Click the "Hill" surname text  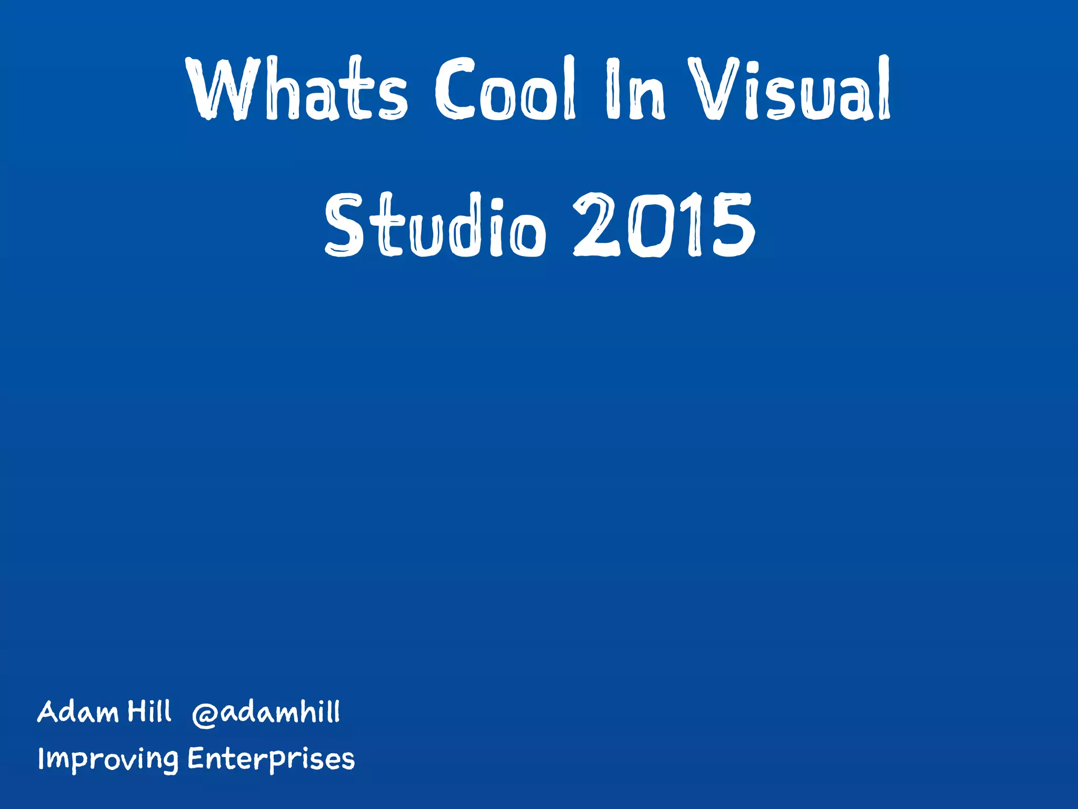coord(149,712)
